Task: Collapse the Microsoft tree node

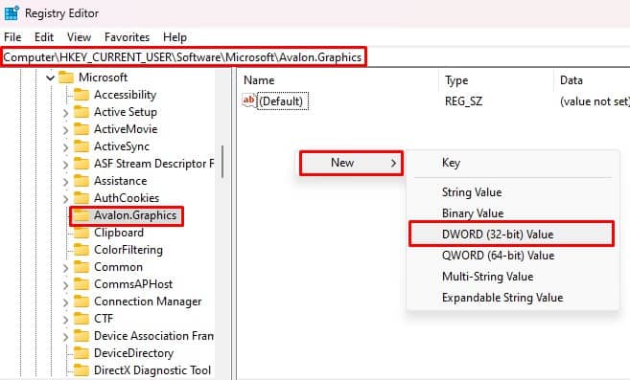Action: click(x=50, y=78)
